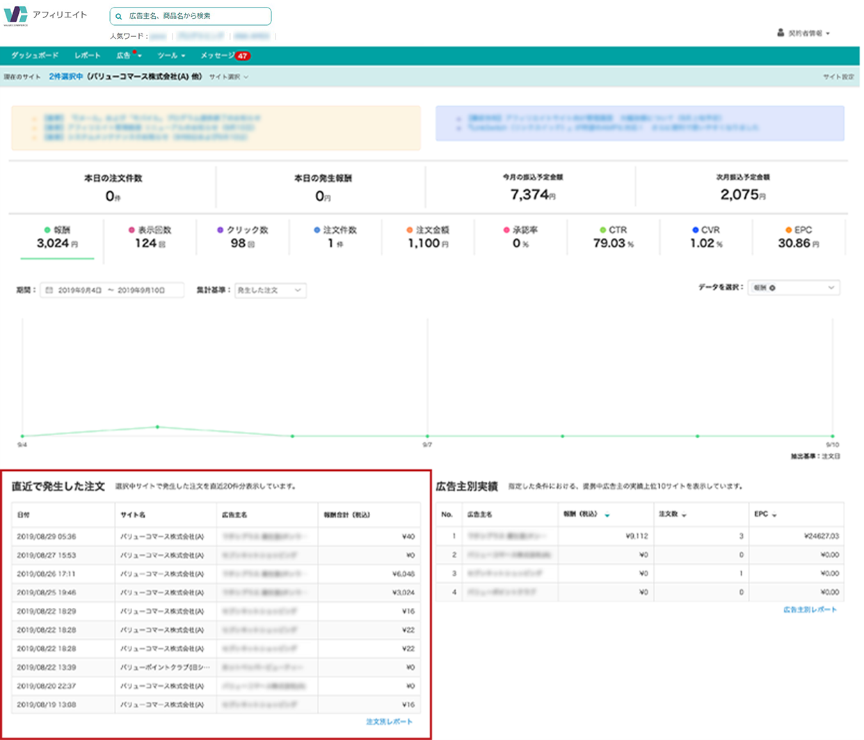
Task: Select the 表示回数 metric tab
Action: coord(150,237)
